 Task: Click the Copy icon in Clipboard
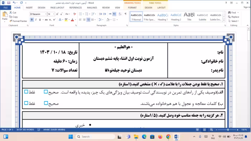coord(11,17)
